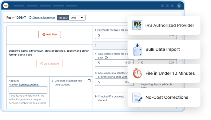Click the Tax Year label
The height and width of the screenshot is (120, 211).
[63, 18]
